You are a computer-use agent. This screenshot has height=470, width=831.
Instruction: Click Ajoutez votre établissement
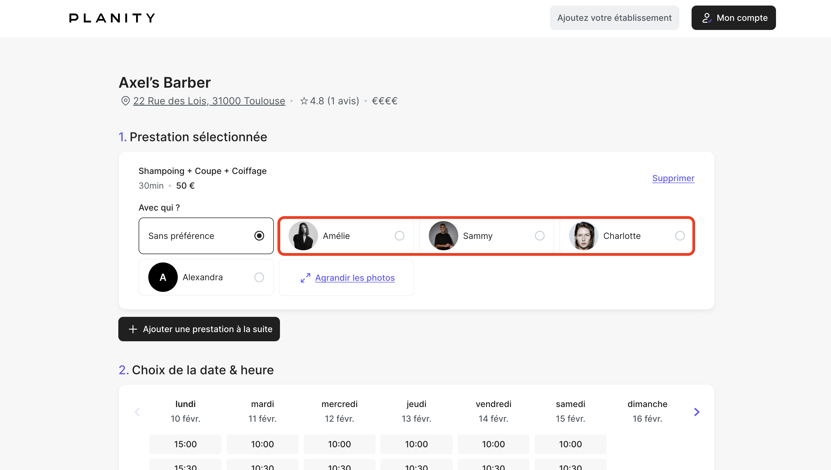tap(614, 18)
